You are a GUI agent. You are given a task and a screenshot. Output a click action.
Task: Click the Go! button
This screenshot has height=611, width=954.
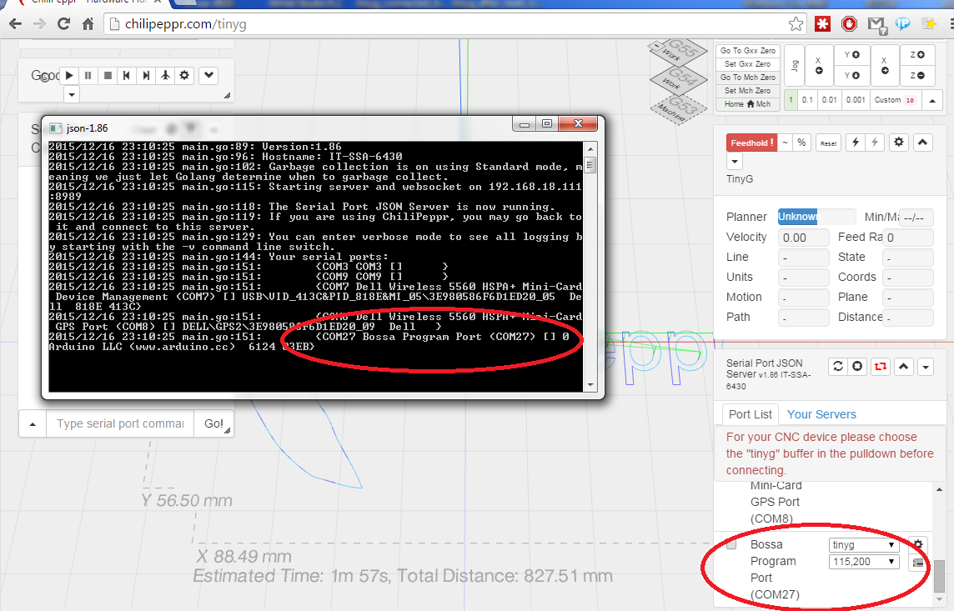(x=213, y=423)
